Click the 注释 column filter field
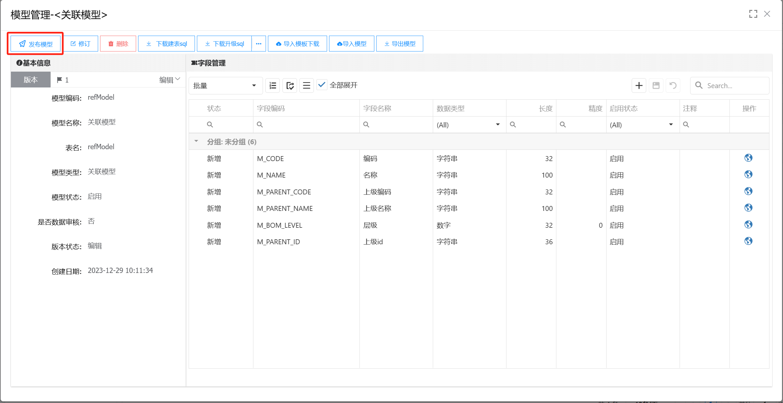Image resolution: width=783 pixels, height=403 pixels. (x=705, y=125)
